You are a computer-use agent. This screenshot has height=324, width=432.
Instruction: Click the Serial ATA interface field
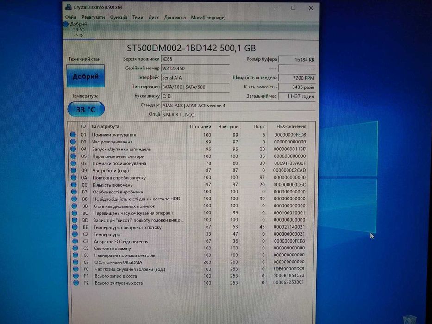click(x=195, y=78)
